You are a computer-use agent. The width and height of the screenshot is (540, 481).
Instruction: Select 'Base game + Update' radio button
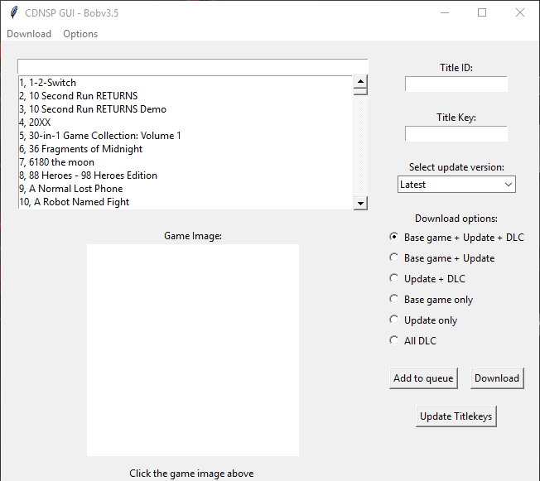pyautogui.click(x=441, y=258)
